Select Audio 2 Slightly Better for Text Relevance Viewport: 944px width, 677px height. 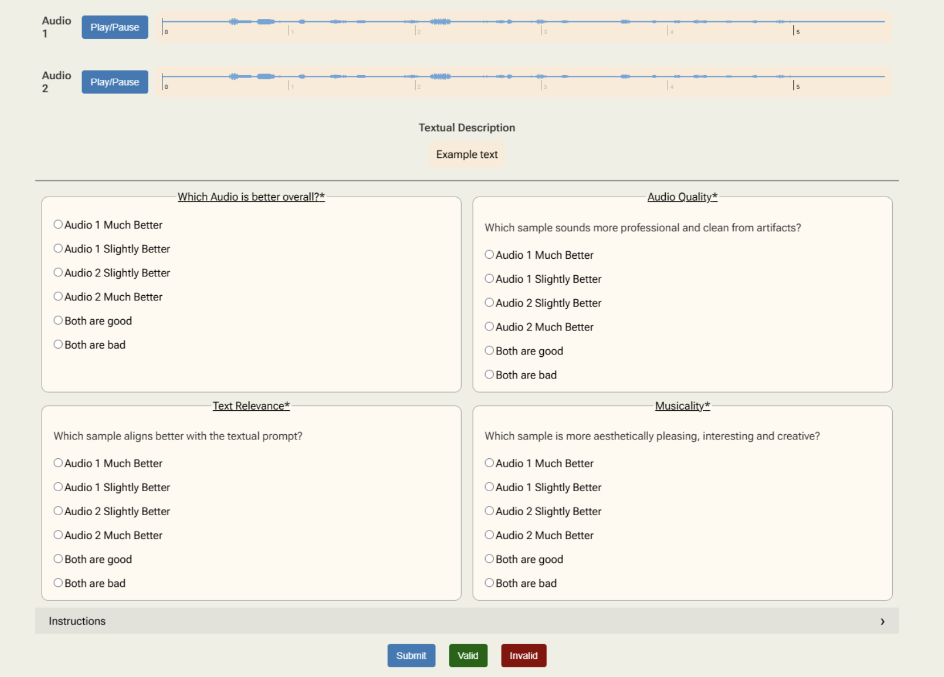(x=58, y=511)
